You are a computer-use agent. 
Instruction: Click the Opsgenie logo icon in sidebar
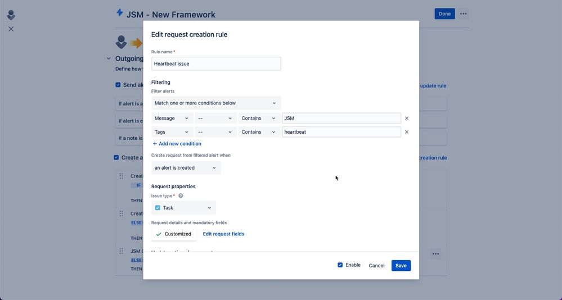point(11,15)
